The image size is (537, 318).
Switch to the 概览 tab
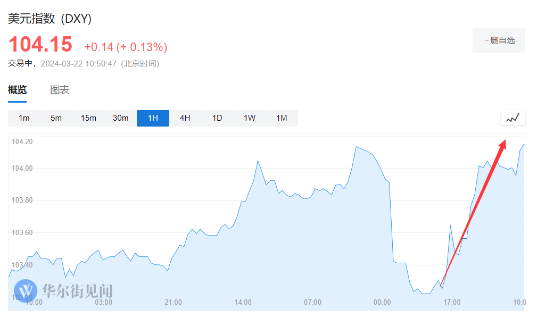click(17, 90)
